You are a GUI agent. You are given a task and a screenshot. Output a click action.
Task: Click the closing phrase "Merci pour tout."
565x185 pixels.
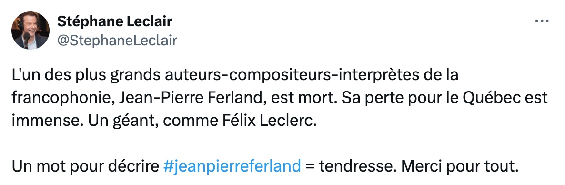(x=460, y=166)
